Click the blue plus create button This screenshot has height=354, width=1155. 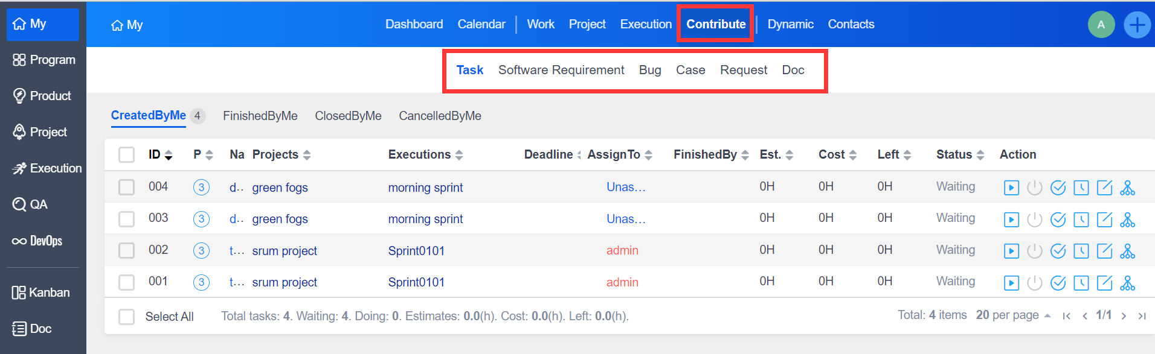(x=1137, y=25)
